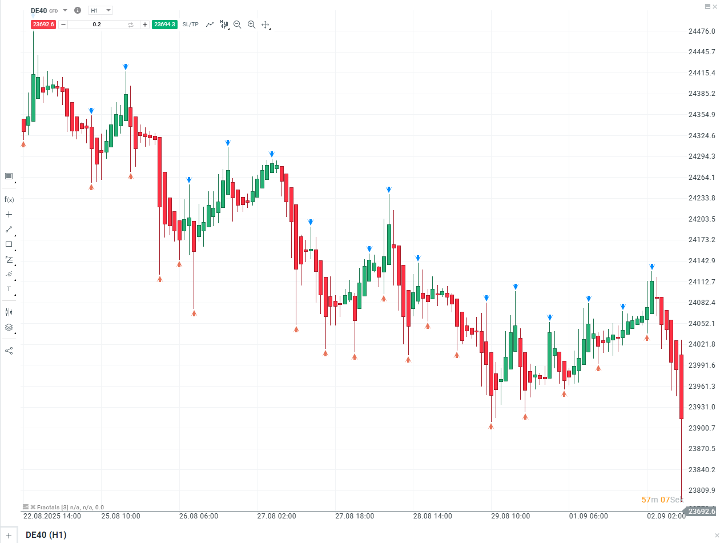
Task: Select the Fibonacci retracement tool
Action: pos(9,260)
